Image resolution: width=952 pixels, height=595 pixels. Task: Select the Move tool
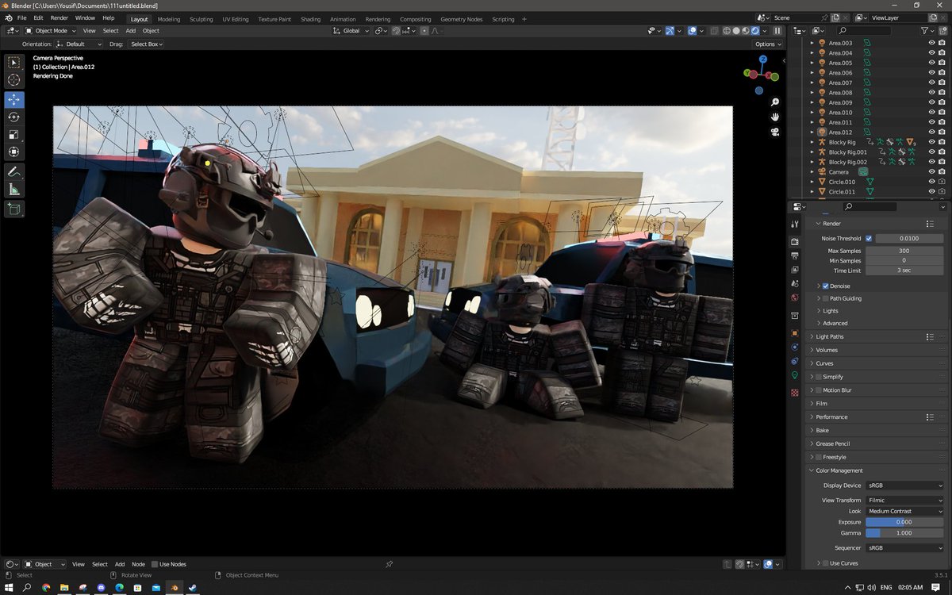pos(14,100)
